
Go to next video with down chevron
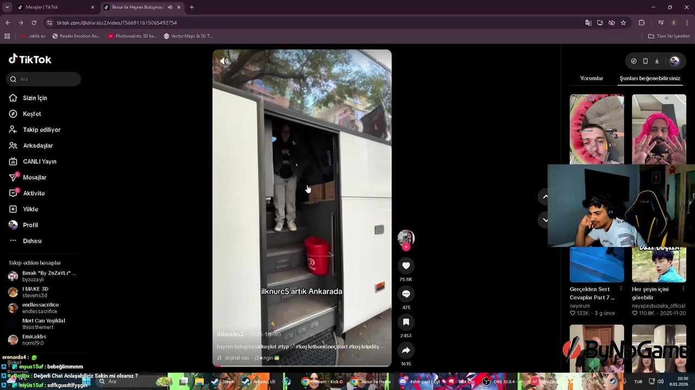[x=545, y=220]
